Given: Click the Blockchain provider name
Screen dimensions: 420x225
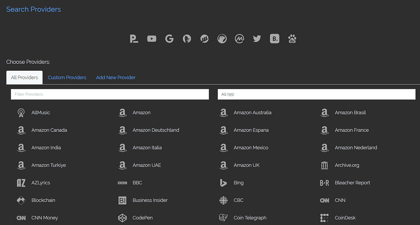Looking at the screenshot, I should pyautogui.click(x=43, y=200).
